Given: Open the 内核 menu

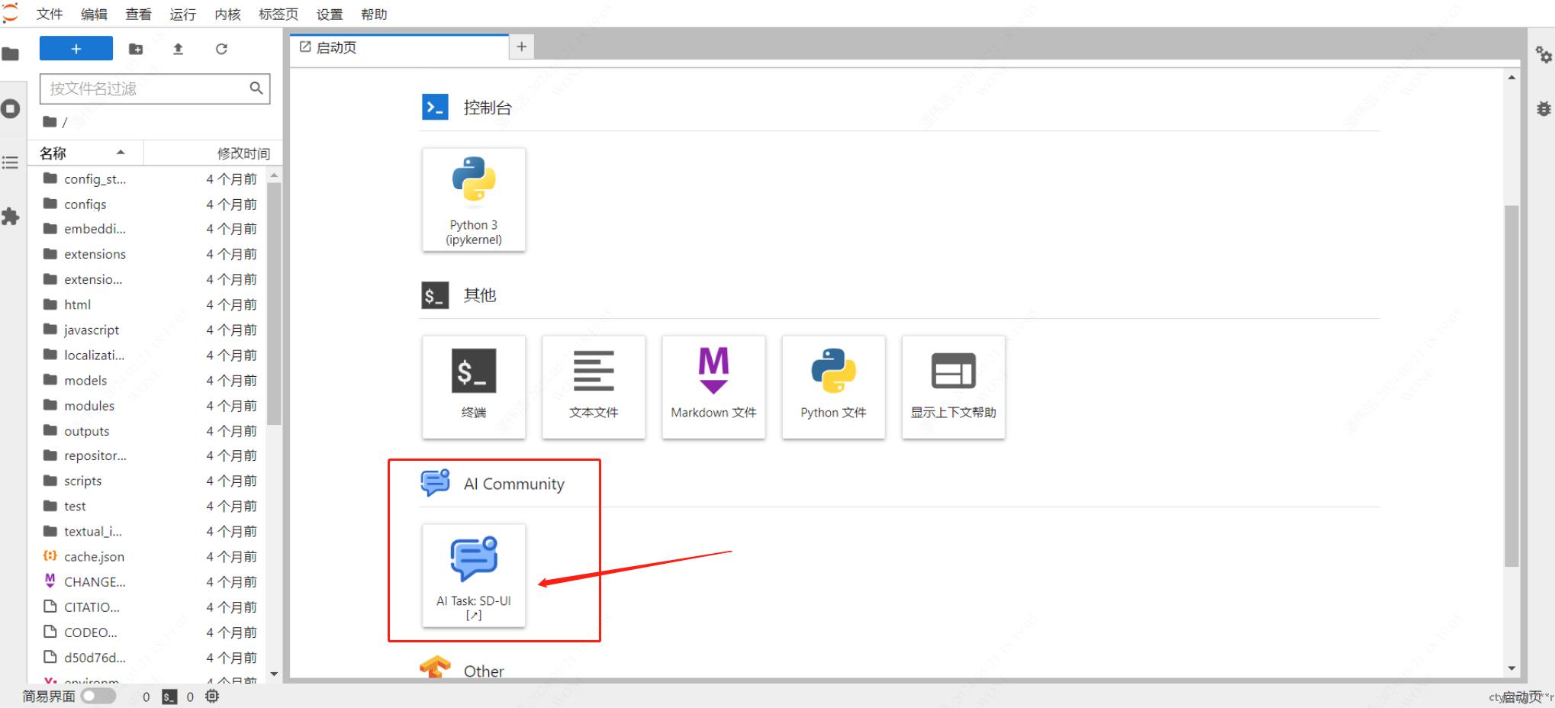Looking at the screenshot, I should coord(227,14).
